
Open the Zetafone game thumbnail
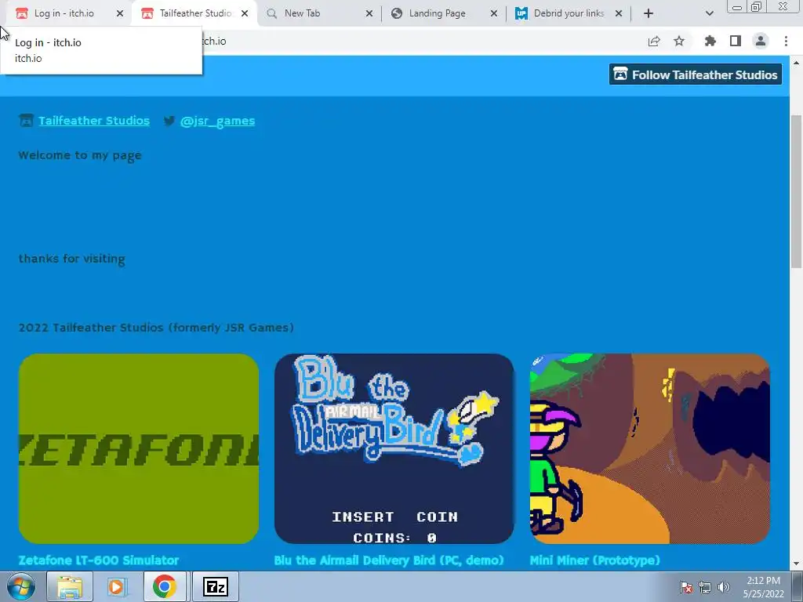click(139, 448)
